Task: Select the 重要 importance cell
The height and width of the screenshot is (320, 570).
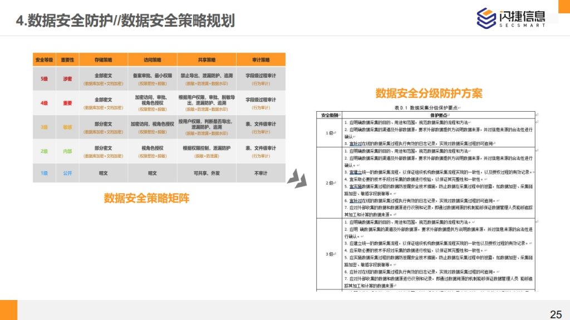Action: tap(67, 103)
